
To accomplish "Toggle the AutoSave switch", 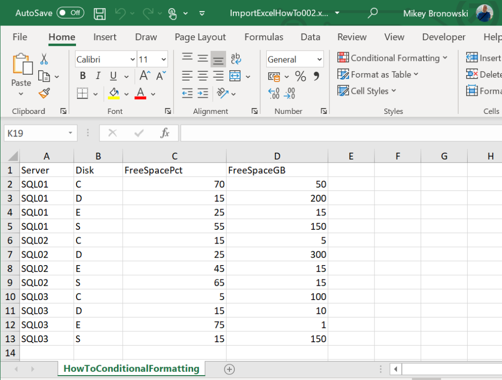I will pyautogui.click(x=70, y=13).
